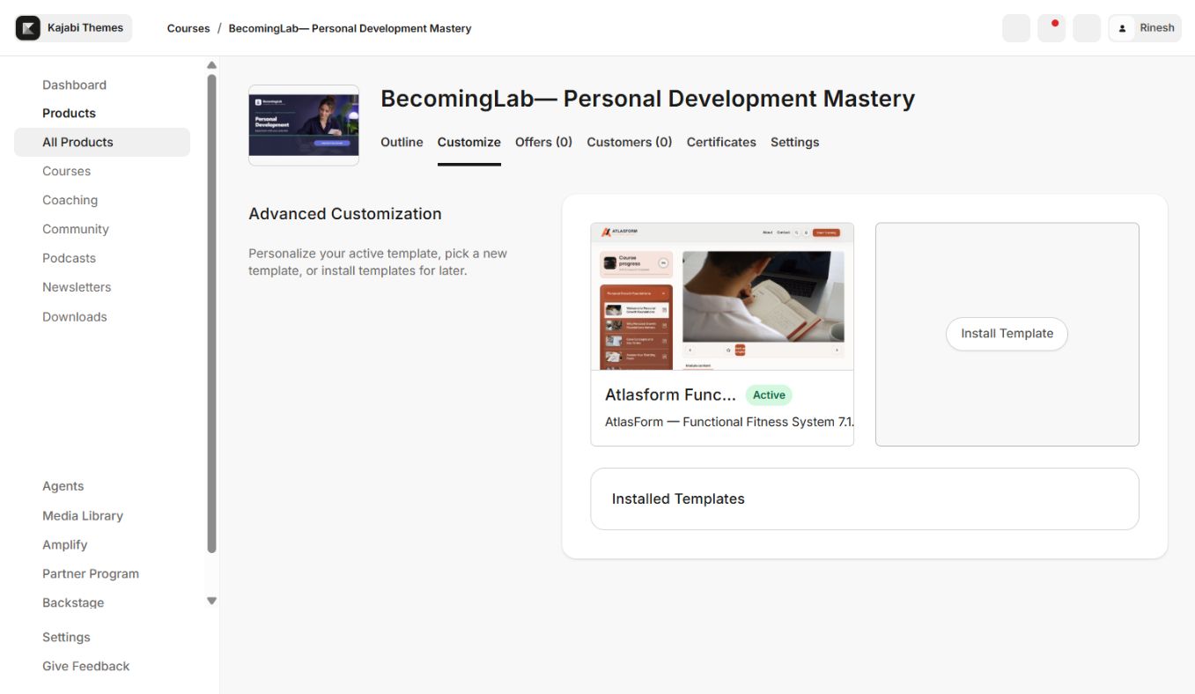Click the Kajabi logo icon
Screen dimensions: 1195x694
pyautogui.click(x=28, y=28)
